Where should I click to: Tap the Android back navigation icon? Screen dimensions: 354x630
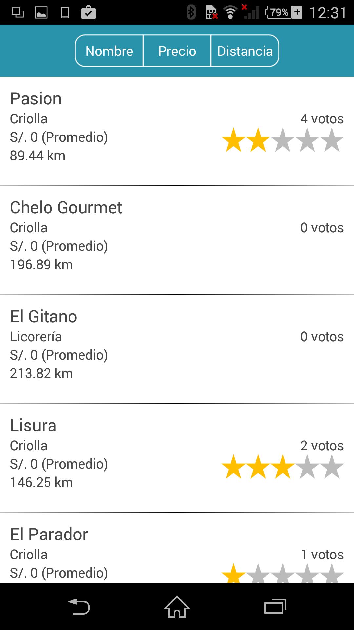tap(79, 606)
